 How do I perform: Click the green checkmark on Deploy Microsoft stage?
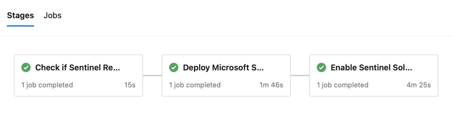click(174, 67)
